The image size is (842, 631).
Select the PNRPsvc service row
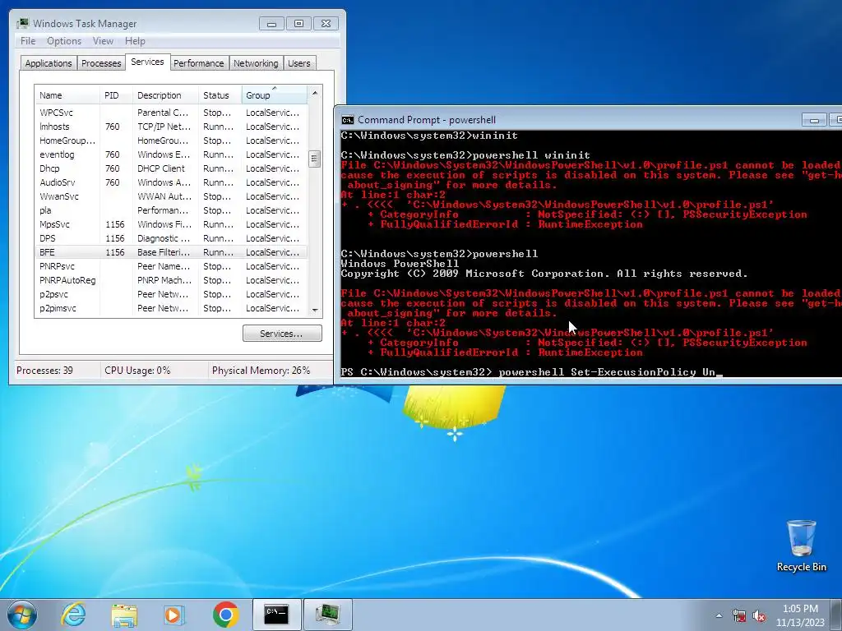click(171, 266)
